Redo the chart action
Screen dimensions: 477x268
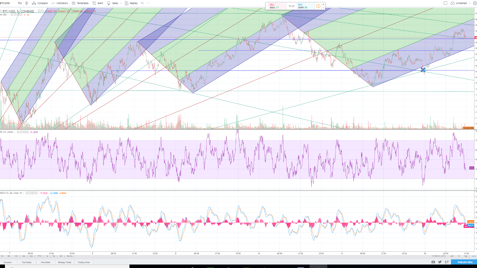[x=148, y=3]
